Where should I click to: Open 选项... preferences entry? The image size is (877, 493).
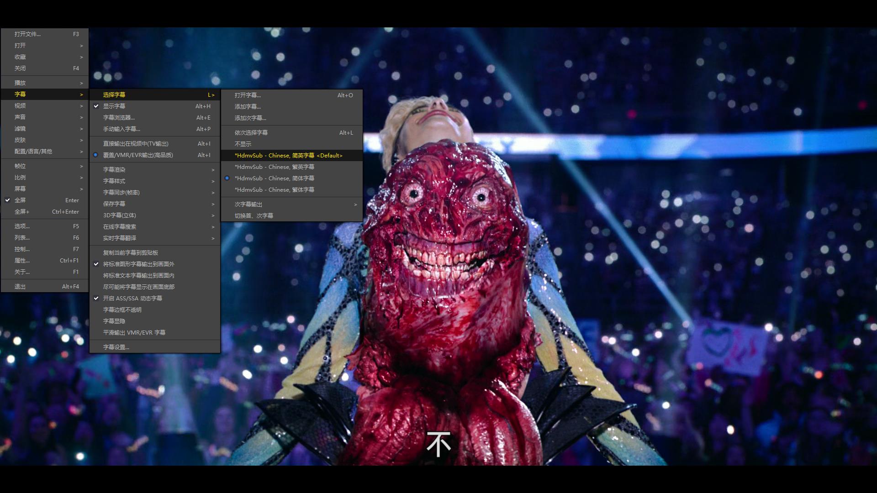click(22, 226)
